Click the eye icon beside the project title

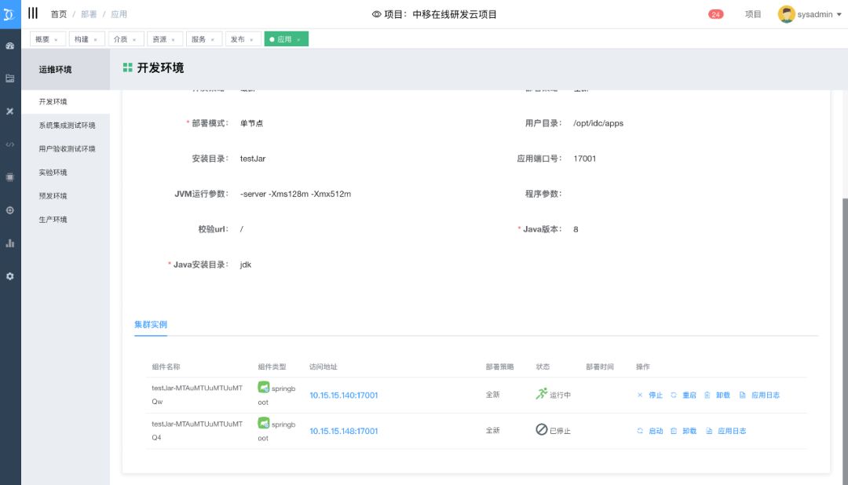[x=376, y=14]
